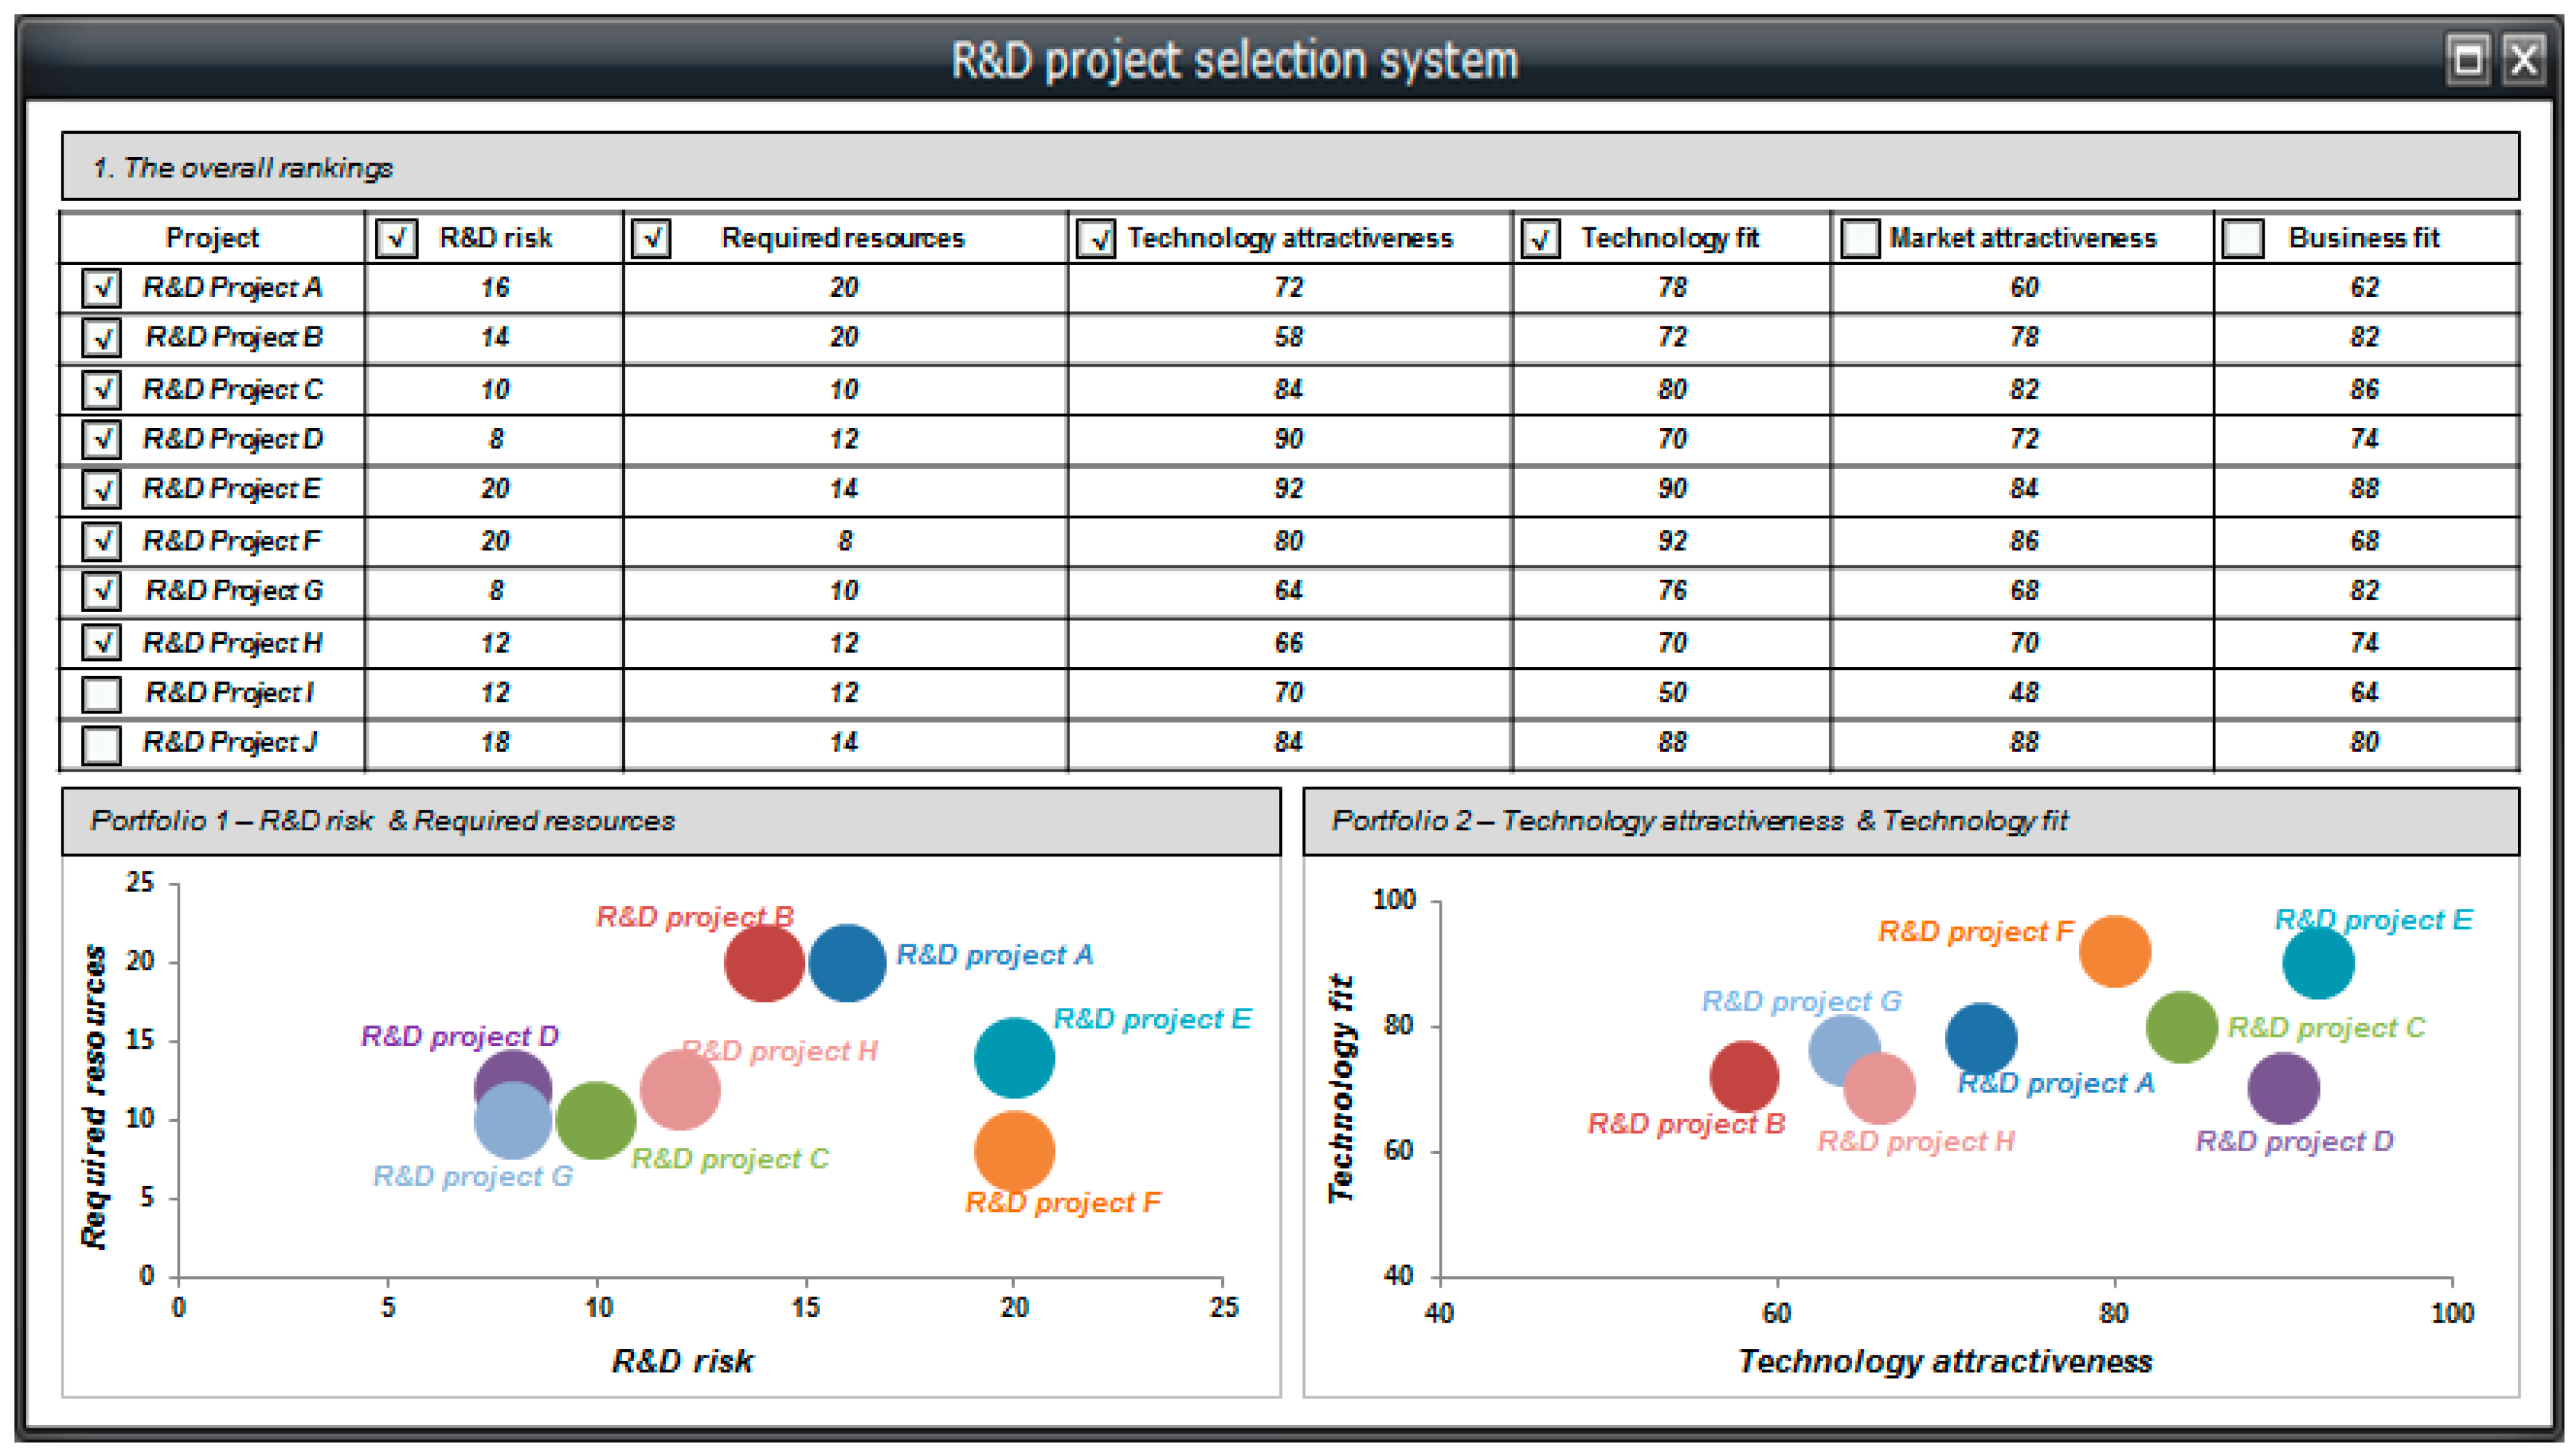
Task: Click the orange project F bubble in Portfolio 1
Action: [x=1014, y=1151]
